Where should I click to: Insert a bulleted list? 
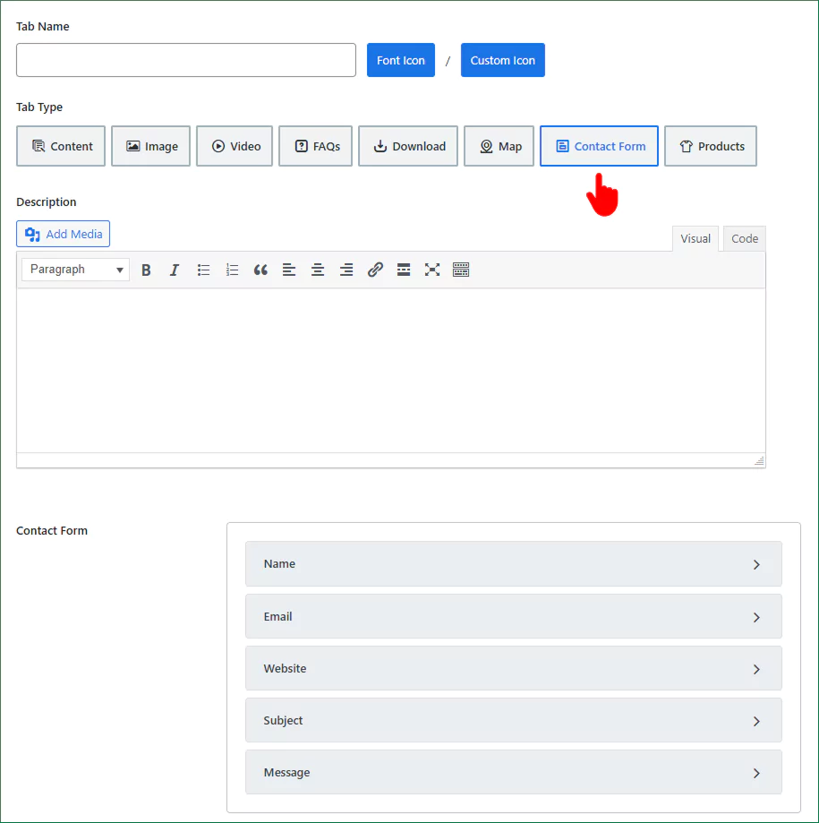[x=203, y=270]
